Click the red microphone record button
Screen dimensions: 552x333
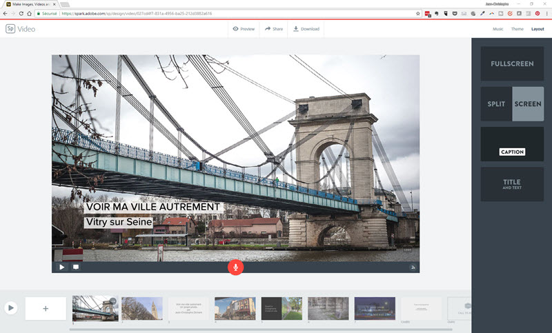(x=235, y=267)
